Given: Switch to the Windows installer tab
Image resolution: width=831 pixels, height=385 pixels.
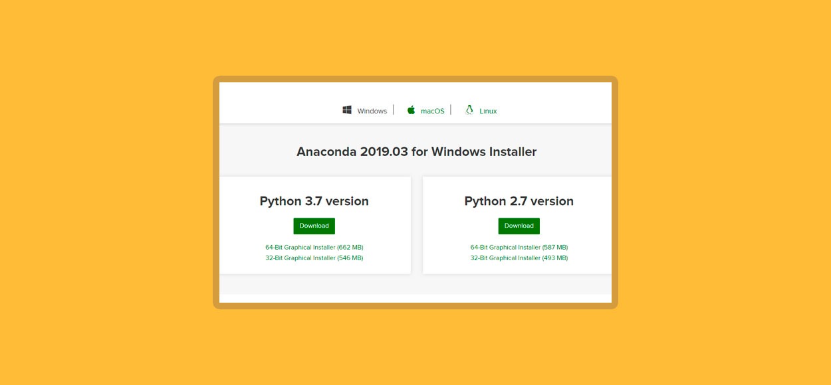Looking at the screenshot, I should click(365, 111).
